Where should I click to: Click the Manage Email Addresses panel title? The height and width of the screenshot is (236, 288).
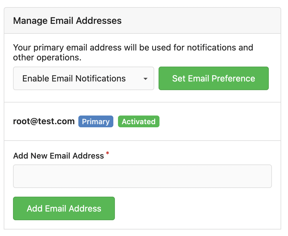[x=67, y=21]
